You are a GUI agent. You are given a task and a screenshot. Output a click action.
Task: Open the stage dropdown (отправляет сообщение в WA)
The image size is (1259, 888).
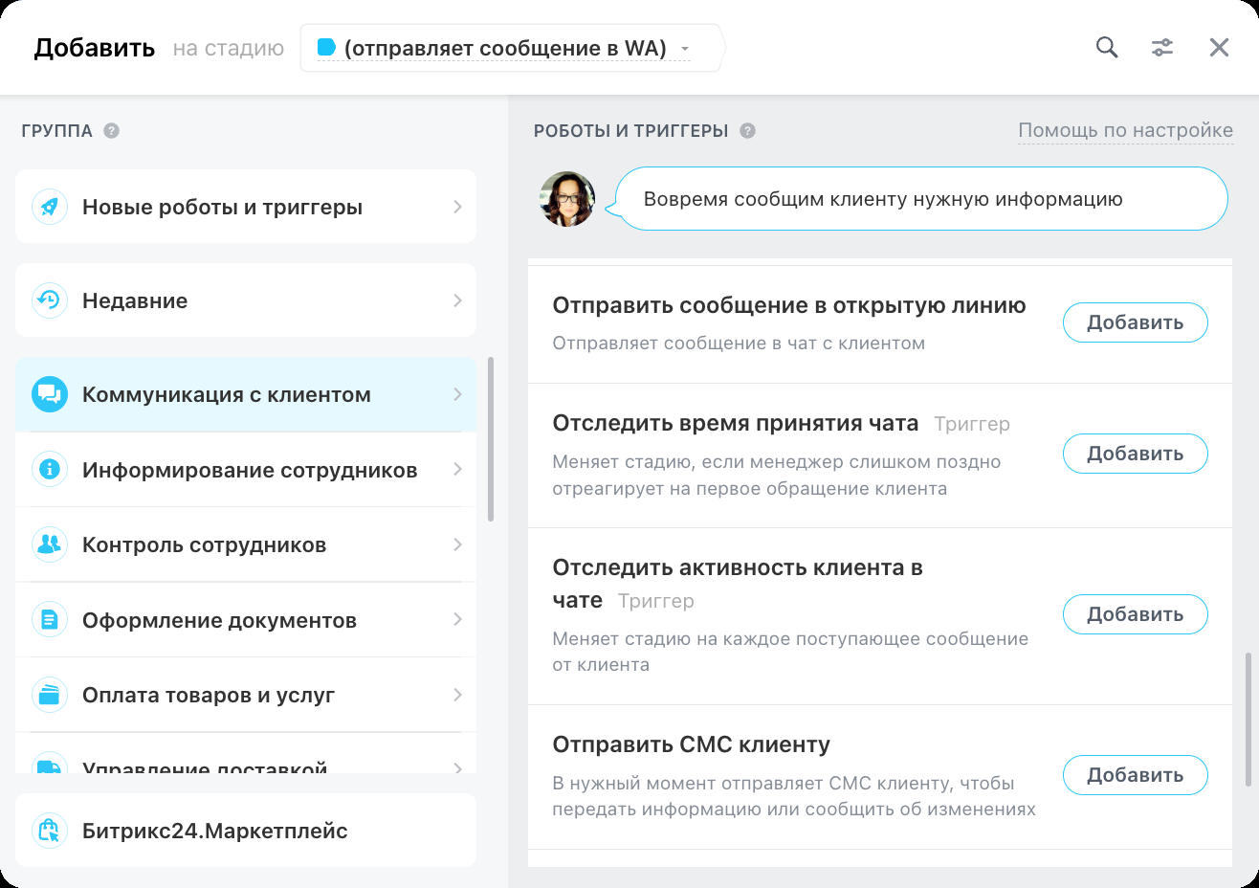coord(512,48)
